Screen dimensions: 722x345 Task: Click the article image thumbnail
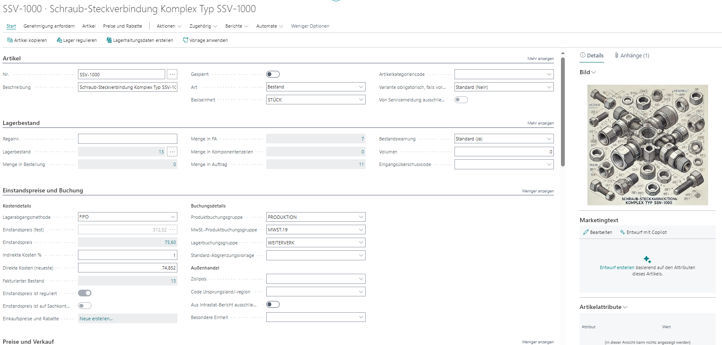pyautogui.click(x=647, y=145)
